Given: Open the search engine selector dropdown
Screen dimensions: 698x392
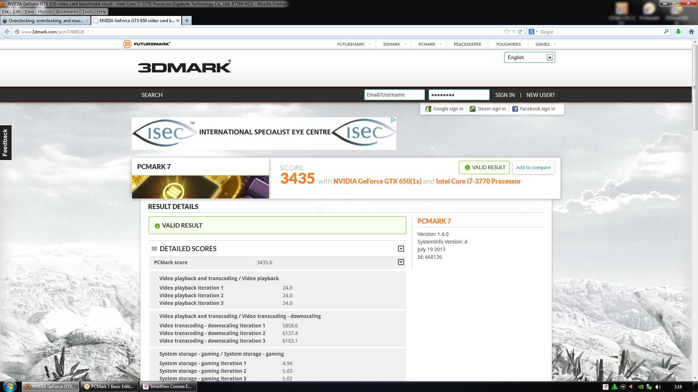Looking at the screenshot, I should [533, 32].
